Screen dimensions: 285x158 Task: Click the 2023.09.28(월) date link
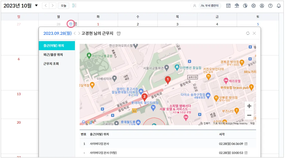pyautogui.click(x=58, y=33)
